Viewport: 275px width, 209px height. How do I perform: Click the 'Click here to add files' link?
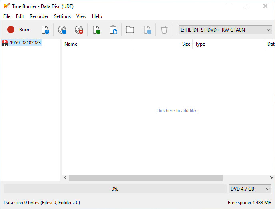point(177,111)
